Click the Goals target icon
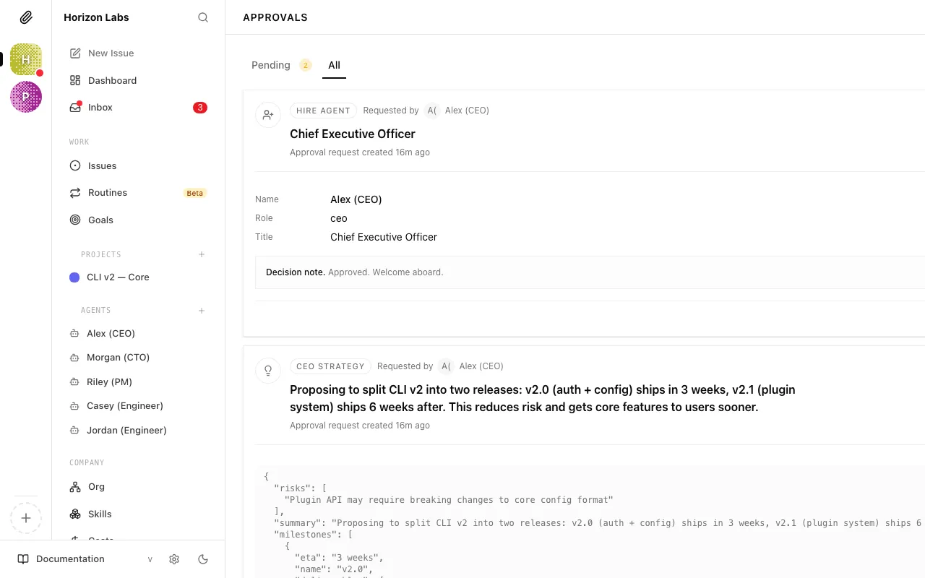 coord(75,220)
